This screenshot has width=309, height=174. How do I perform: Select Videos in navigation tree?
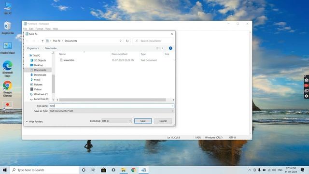click(x=38, y=89)
